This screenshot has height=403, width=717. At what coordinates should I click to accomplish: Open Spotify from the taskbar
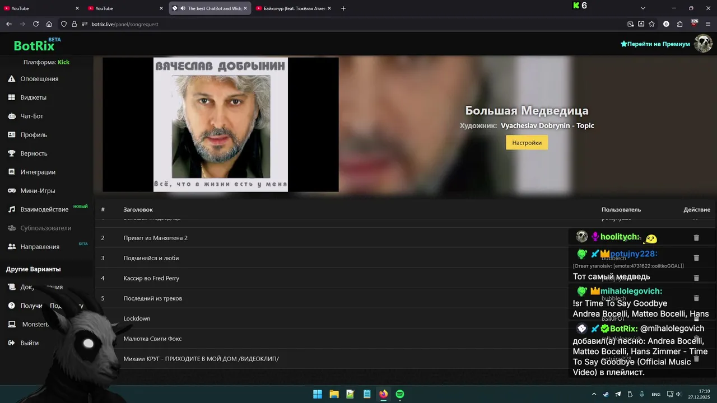[400, 394]
